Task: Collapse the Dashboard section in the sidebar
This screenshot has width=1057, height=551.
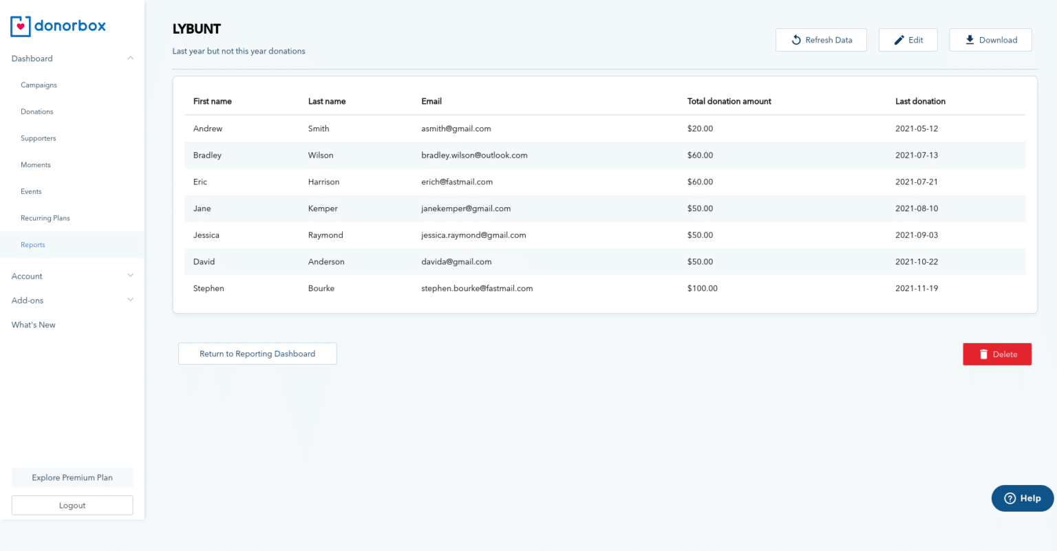Action: click(130, 58)
